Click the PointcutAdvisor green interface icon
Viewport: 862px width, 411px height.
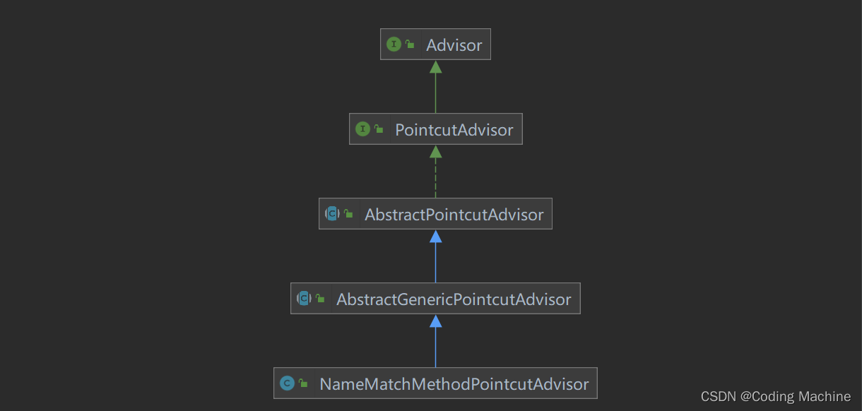(x=362, y=129)
